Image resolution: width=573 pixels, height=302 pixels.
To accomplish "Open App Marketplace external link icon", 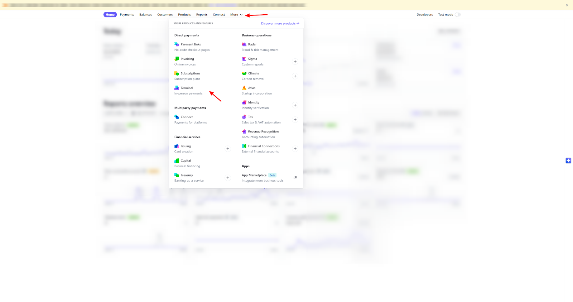I will [x=295, y=178].
